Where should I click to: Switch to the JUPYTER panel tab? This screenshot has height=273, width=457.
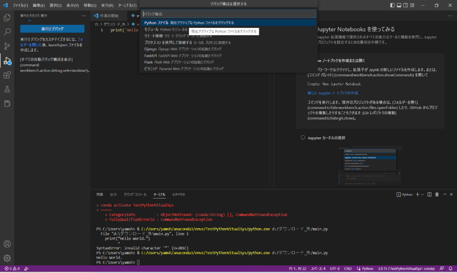coord(178,195)
